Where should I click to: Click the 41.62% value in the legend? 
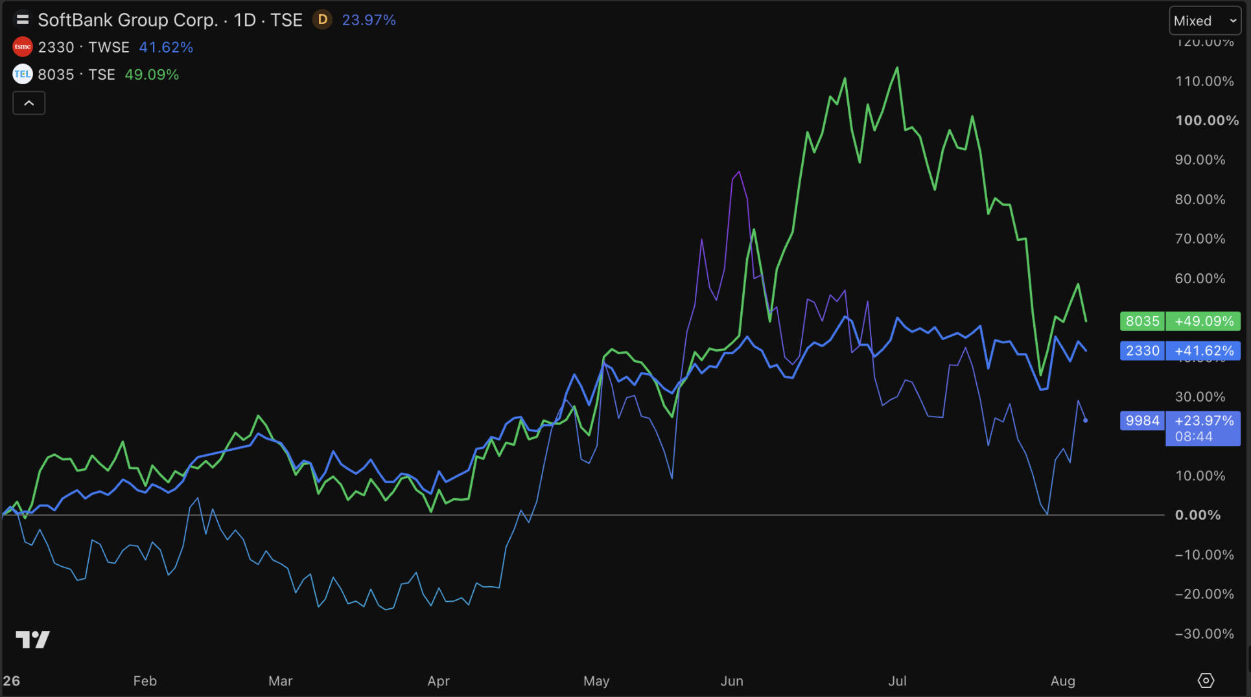(166, 47)
